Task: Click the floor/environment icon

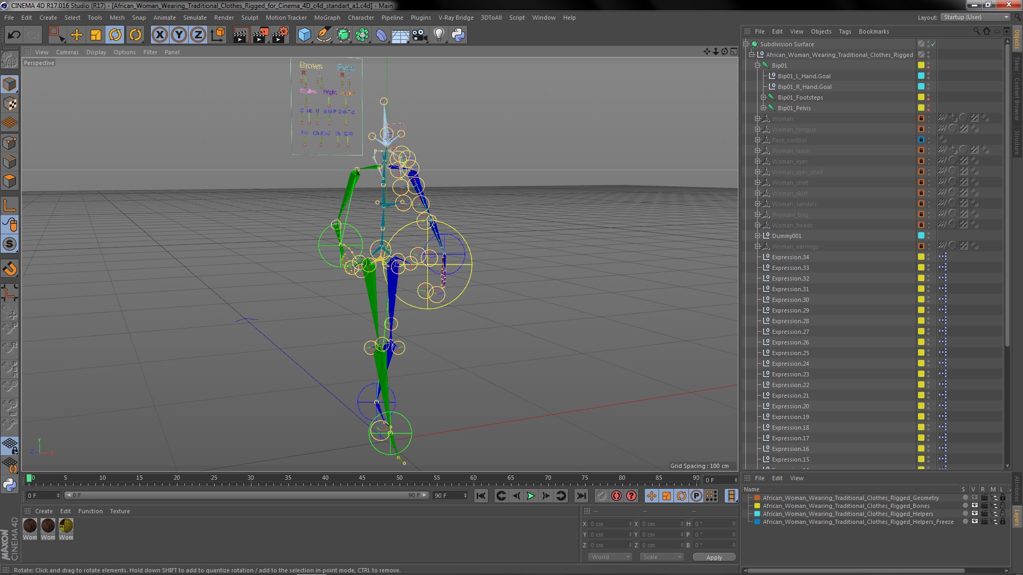Action: point(400,35)
